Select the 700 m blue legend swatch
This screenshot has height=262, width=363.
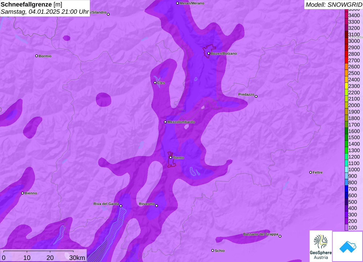click(346, 189)
